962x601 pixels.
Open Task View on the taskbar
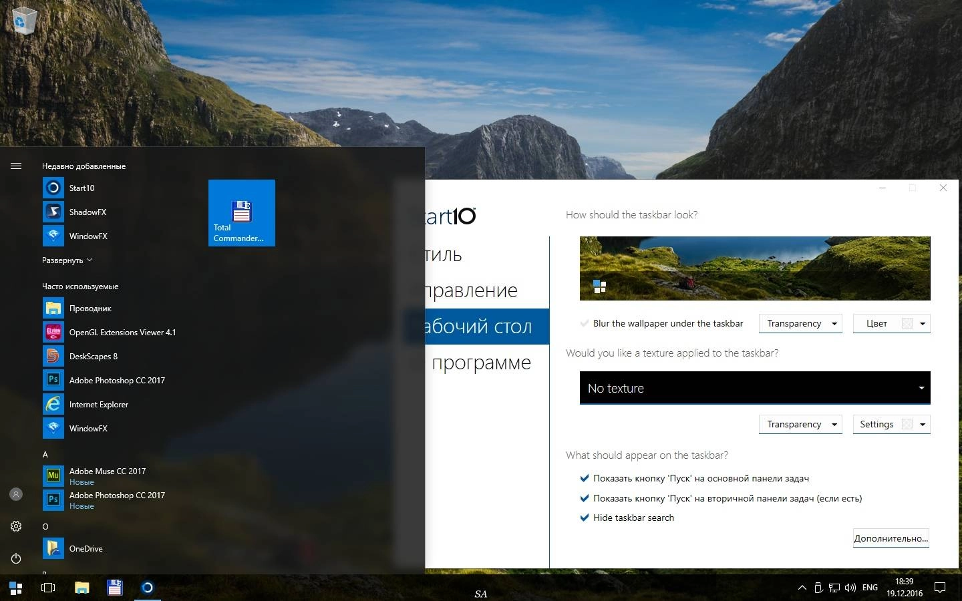click(x=48, y=588)
